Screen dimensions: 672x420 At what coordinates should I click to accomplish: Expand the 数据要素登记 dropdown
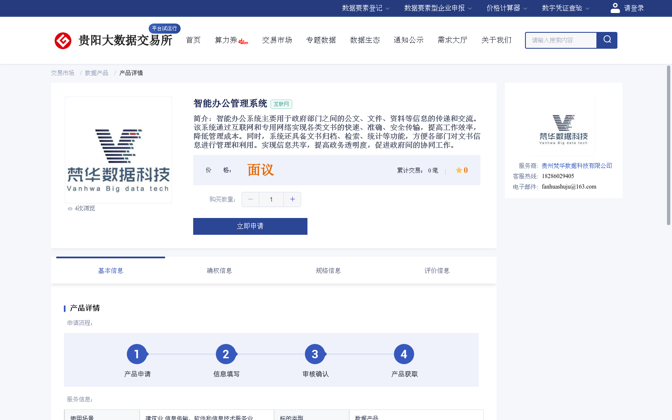point(365,8)
